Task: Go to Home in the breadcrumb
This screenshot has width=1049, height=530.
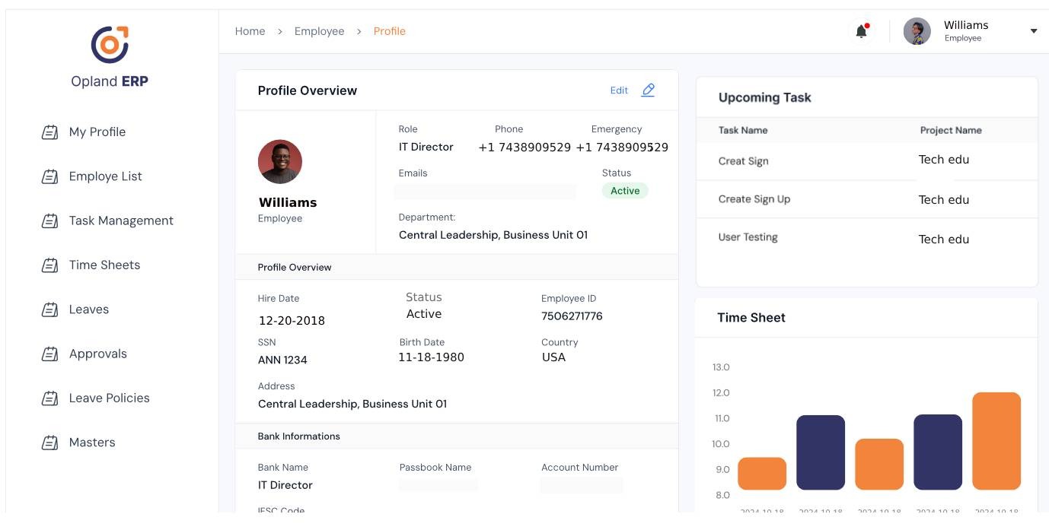Action: click(250, 31)
